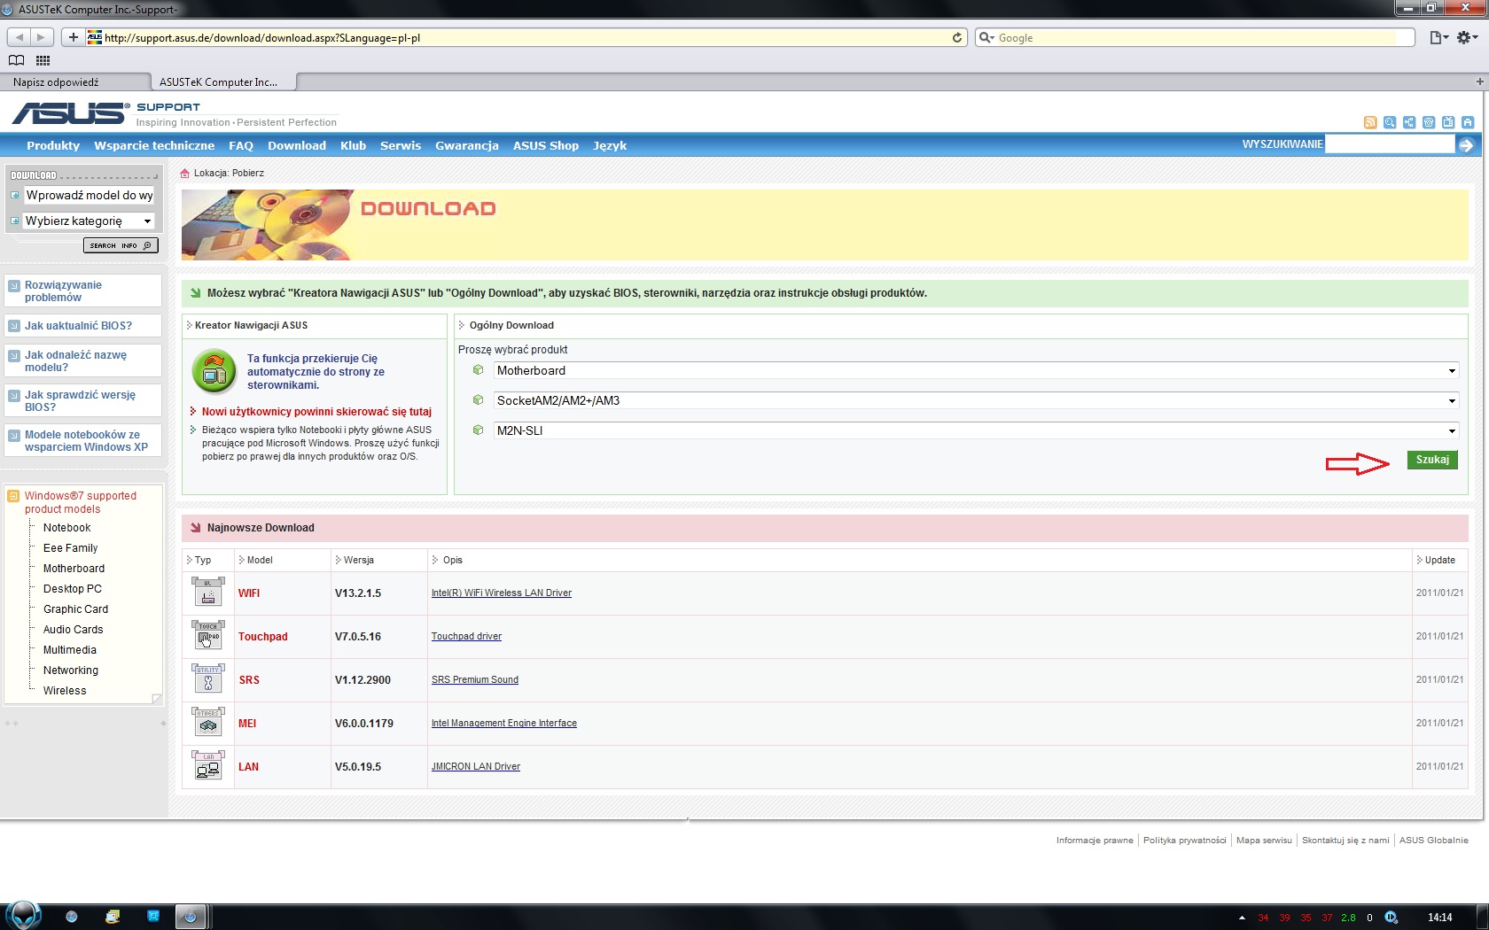
Task: Open the Download menu item
Action: (x=297, y=146)
